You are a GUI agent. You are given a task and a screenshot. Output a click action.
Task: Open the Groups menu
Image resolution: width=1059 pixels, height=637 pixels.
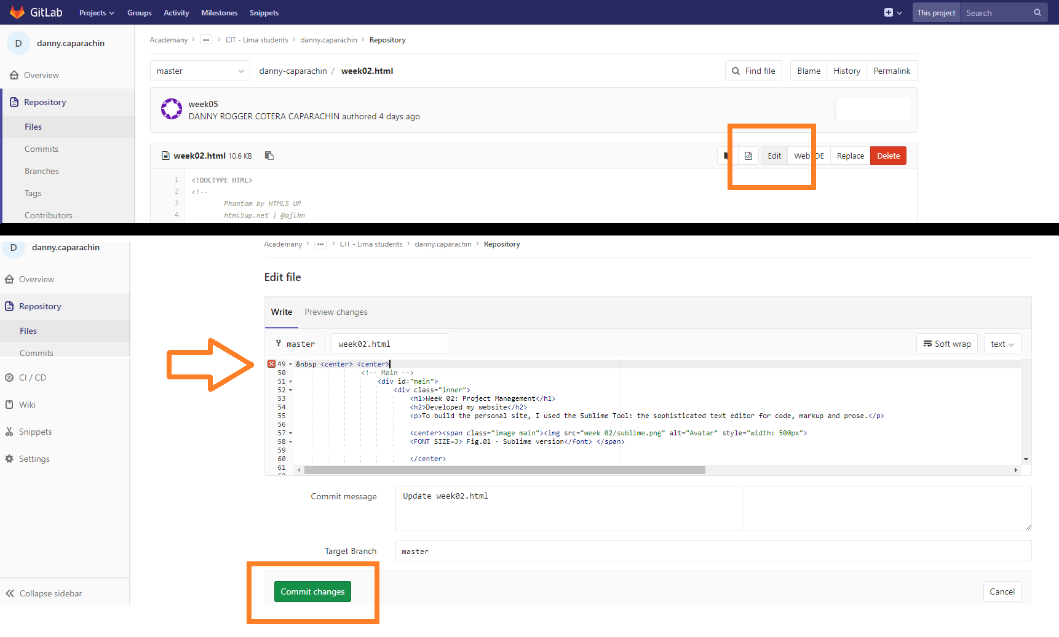pos(140,13)
